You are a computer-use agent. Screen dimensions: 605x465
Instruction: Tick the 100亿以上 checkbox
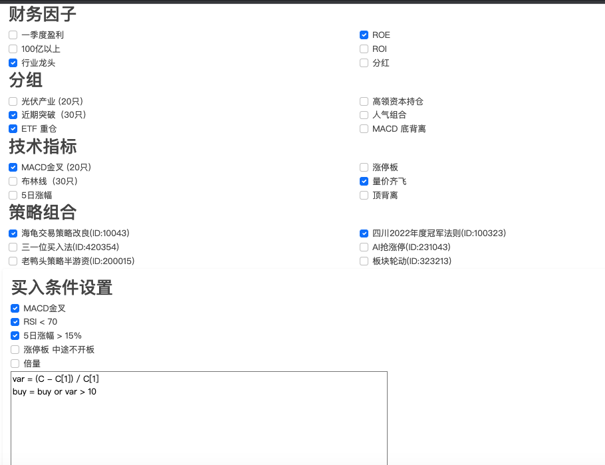point(13,49)
